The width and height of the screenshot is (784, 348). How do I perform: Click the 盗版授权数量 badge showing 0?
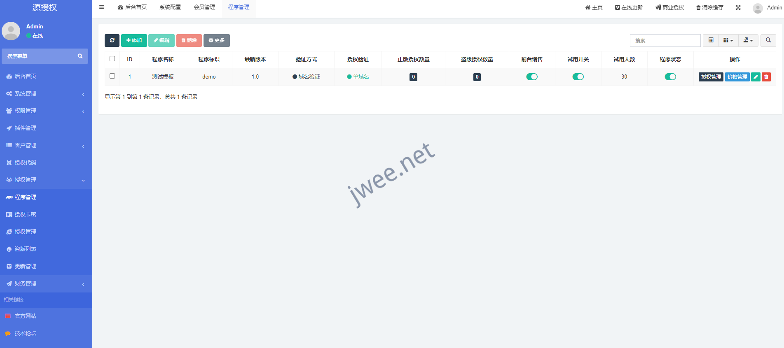click(x=477, y=77)
